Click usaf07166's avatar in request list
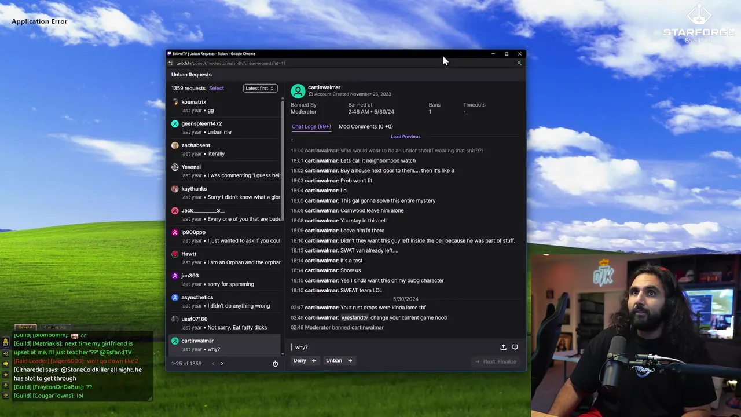The width and height of the screenshot is (741, 417). pos(175,319)
